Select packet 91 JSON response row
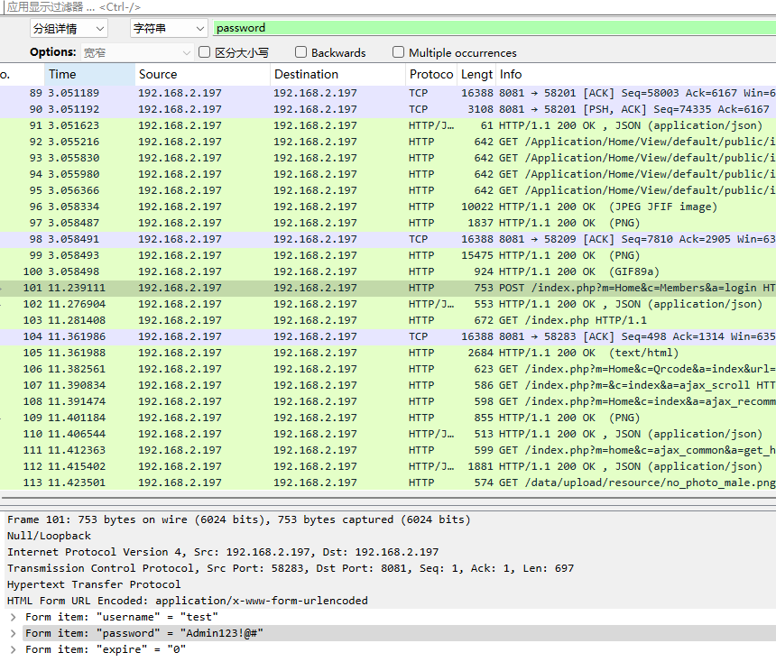Screen dimensions: 776x671 coord(388,125)
